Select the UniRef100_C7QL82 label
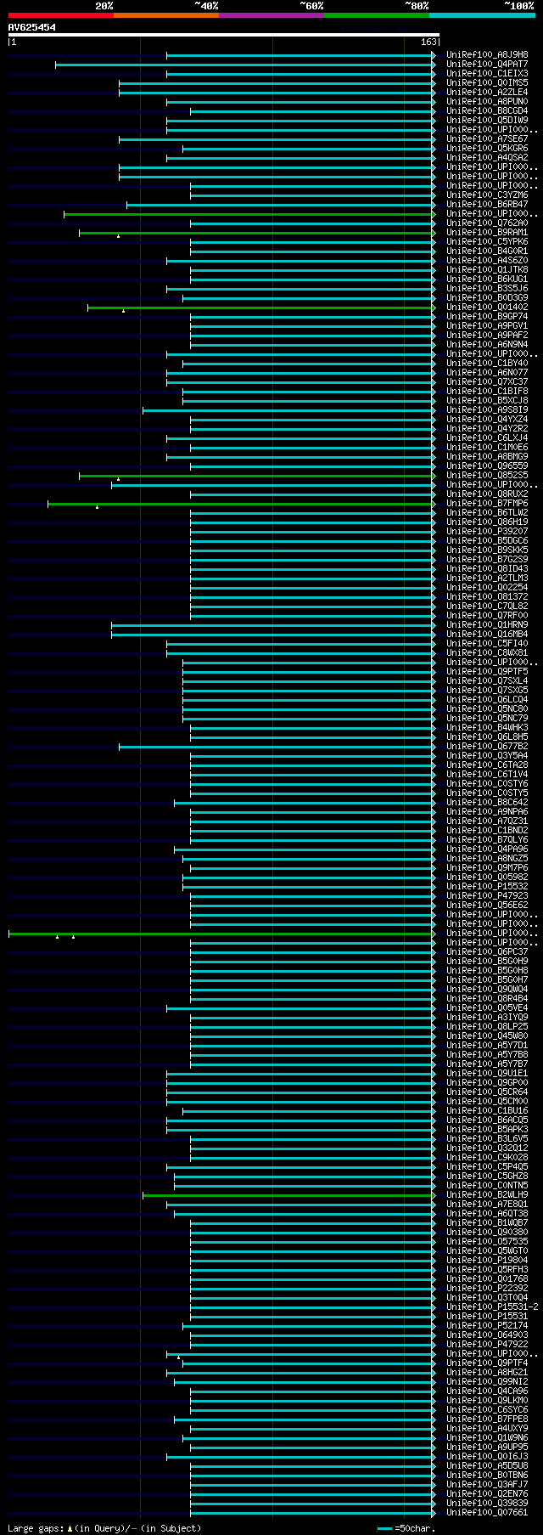Viewport: 543px width, 1535px height. coord(487,607)
